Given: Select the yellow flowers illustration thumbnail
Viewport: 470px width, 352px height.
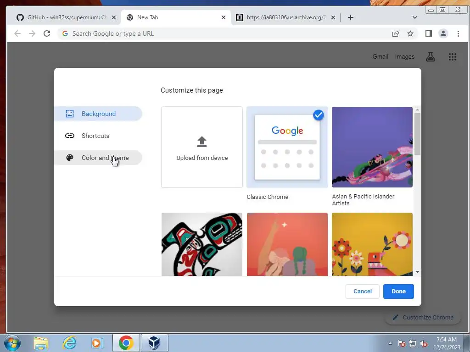Looking at the screenshot, I should [x=372, y=244].
